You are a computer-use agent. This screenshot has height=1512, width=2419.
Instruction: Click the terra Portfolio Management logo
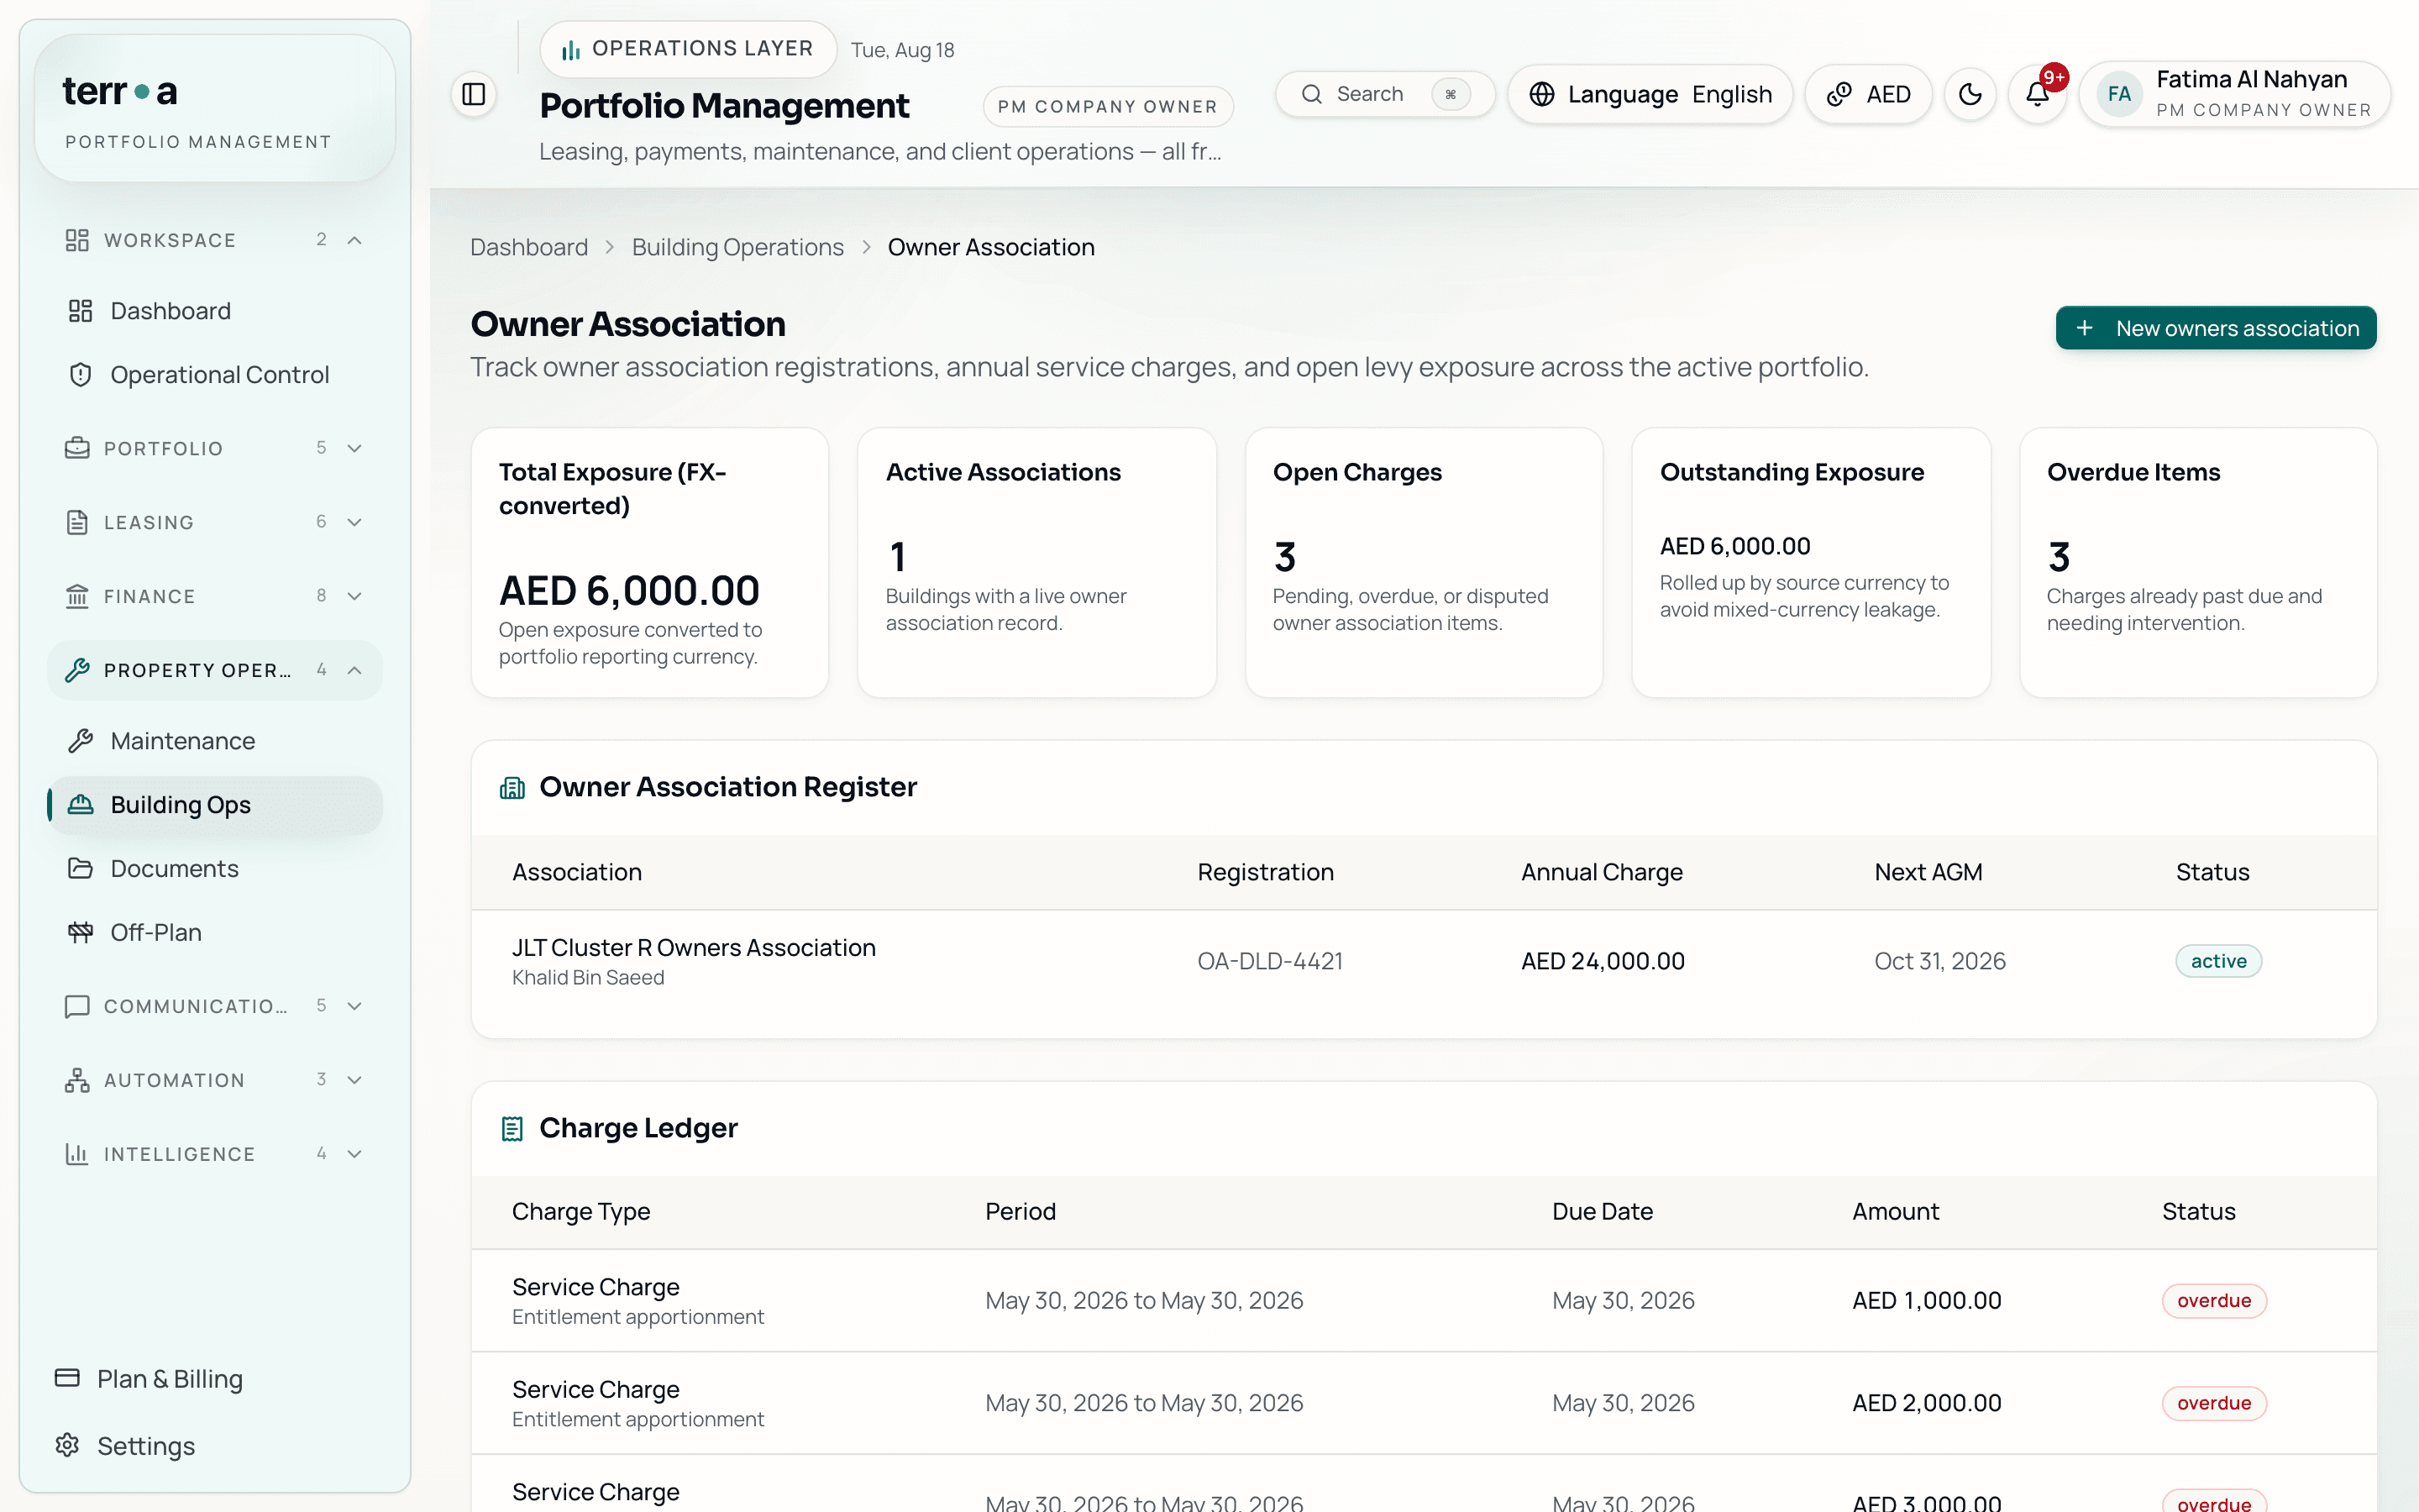[215, 108]
